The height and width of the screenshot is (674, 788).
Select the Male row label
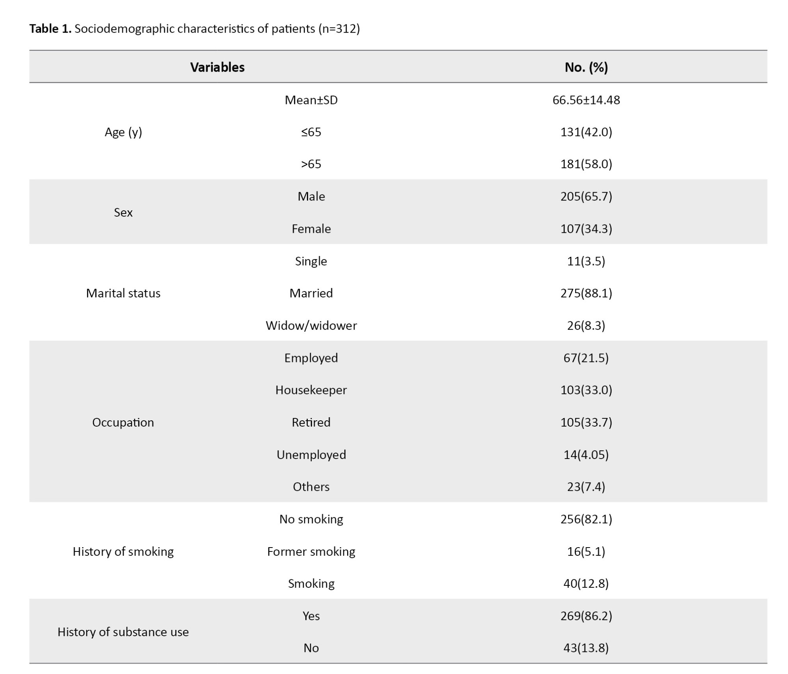311,196
